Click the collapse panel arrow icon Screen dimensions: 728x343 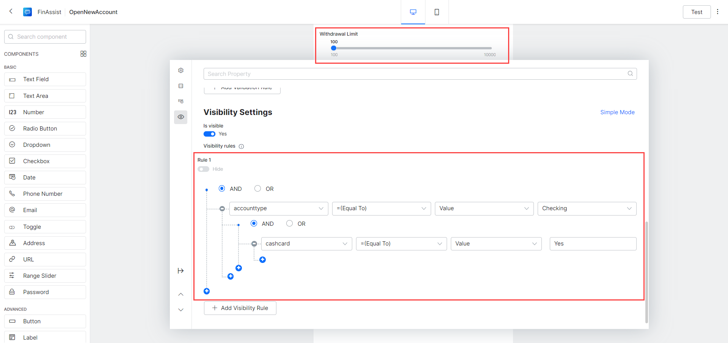point(180,271)
